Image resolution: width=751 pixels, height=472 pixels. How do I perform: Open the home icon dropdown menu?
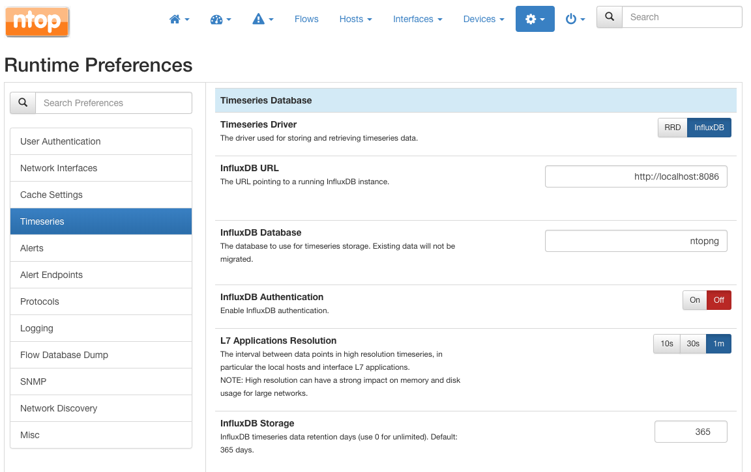tap(180, 19)
